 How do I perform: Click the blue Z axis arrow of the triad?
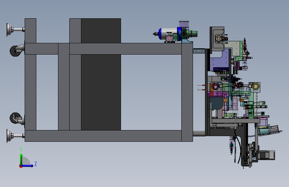click(28, 166)
